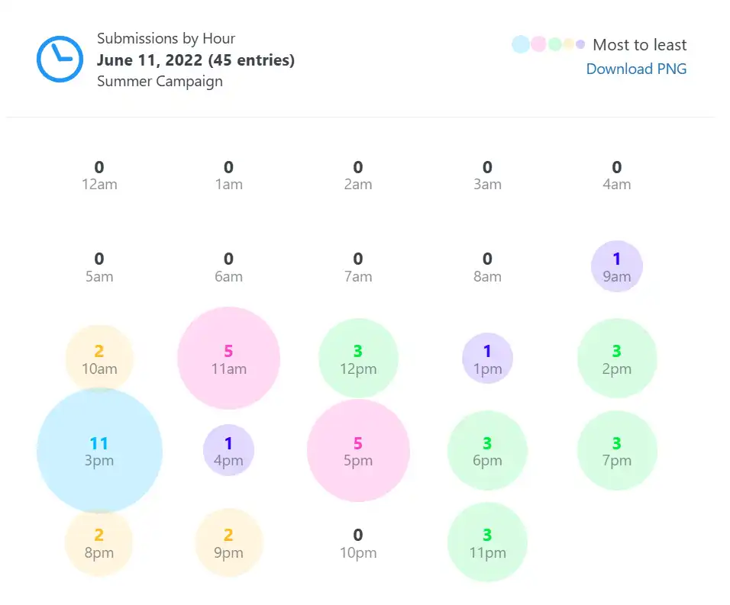Select the 2pm green bubble
730x605 pixels.
(x=617, y=359)
